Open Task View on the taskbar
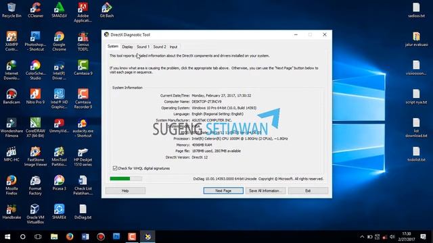This screenshot has height=243, width=433. [x=38, y=237]
